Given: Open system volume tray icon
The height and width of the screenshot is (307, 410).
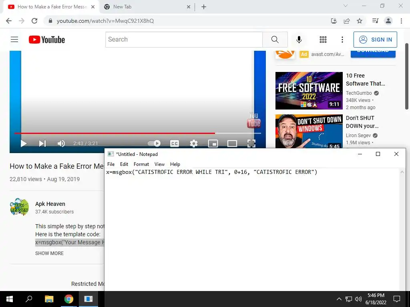Looking at the screenshot, I should pyautogui.click(x=358, y=299).
